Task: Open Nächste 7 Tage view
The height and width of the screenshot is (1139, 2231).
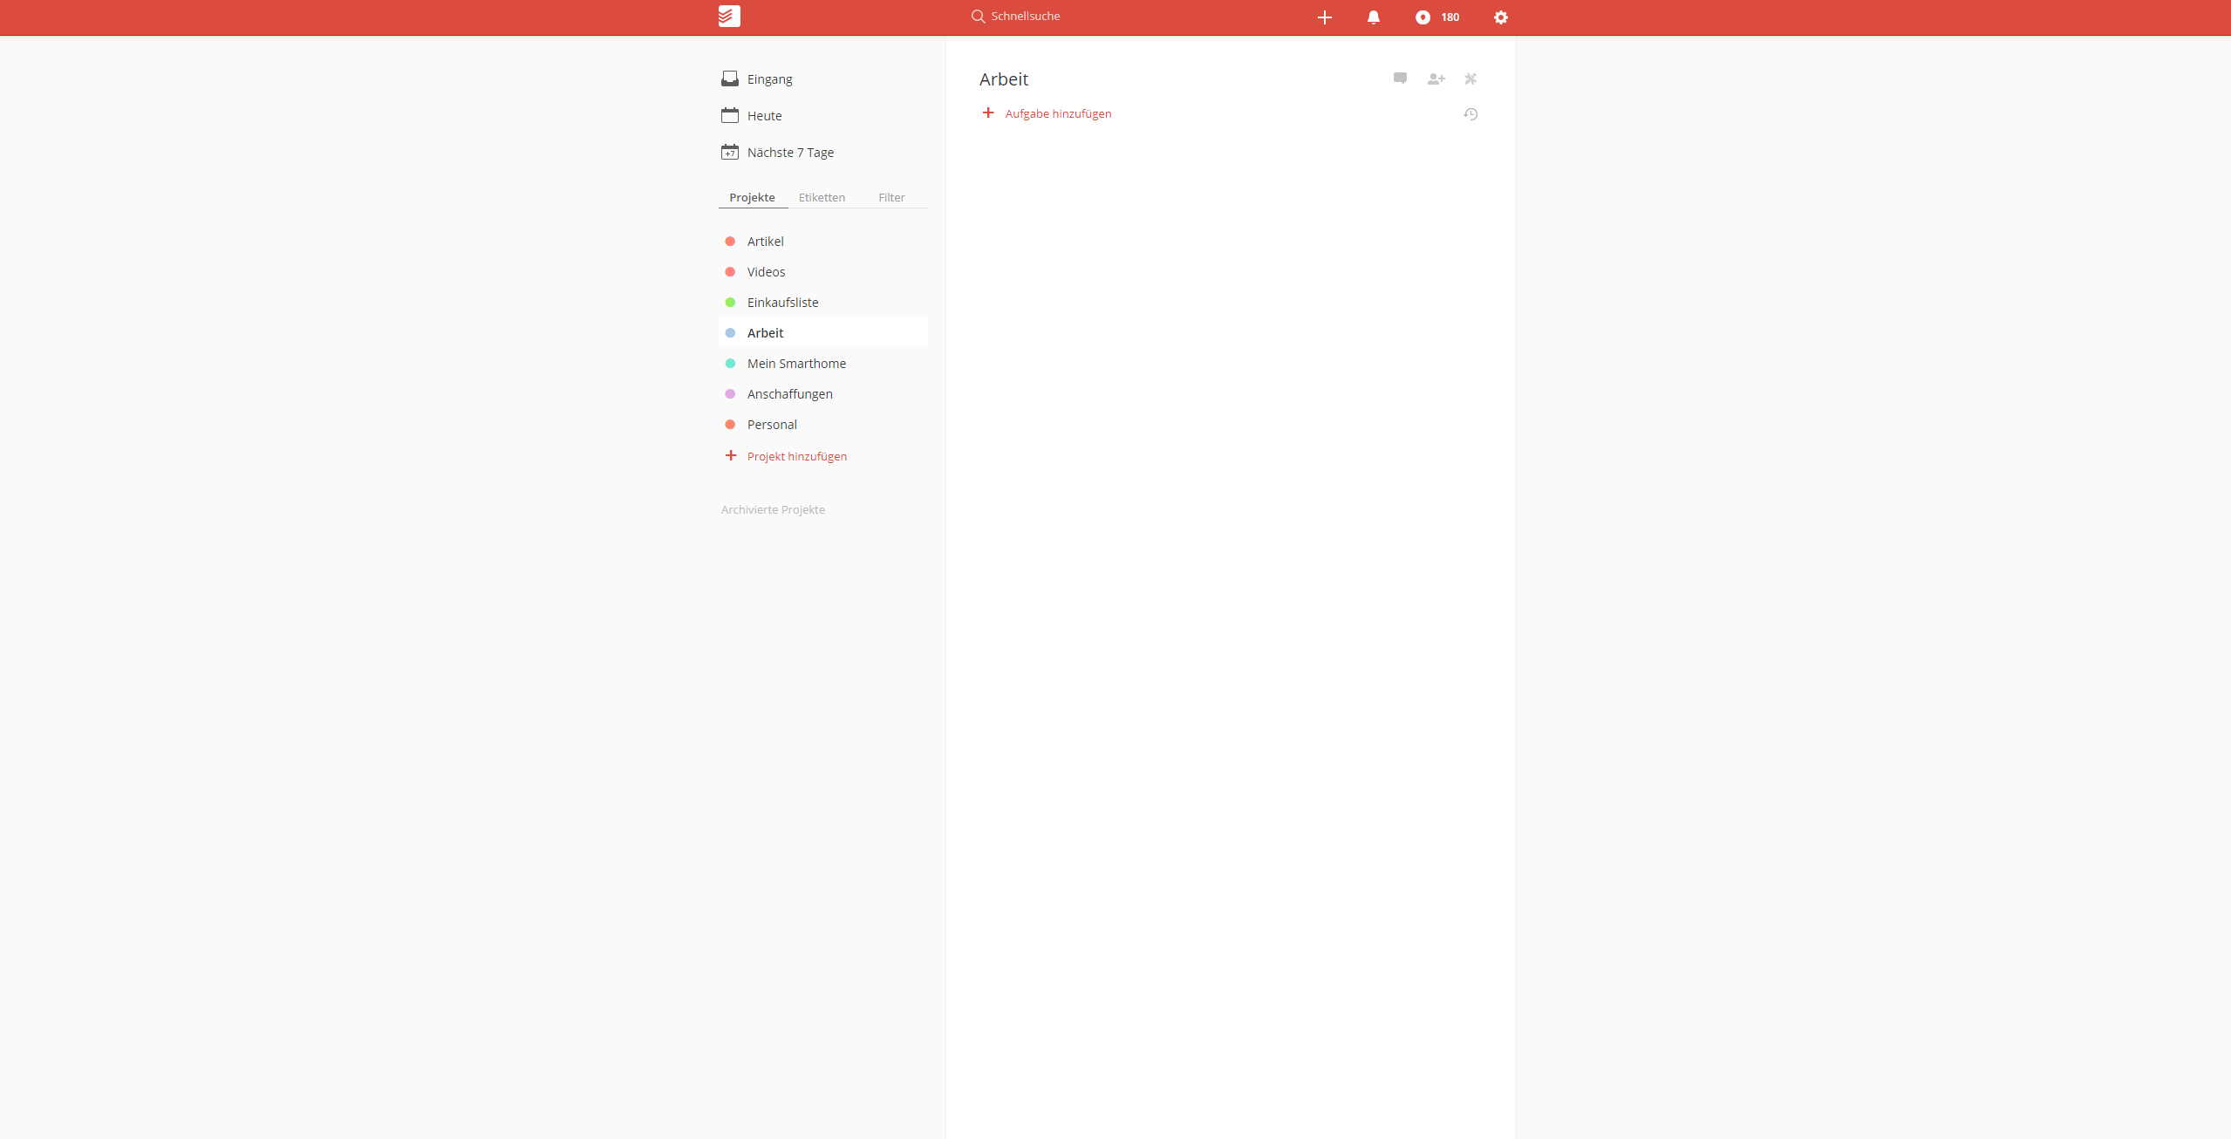Action: (789, 153)
